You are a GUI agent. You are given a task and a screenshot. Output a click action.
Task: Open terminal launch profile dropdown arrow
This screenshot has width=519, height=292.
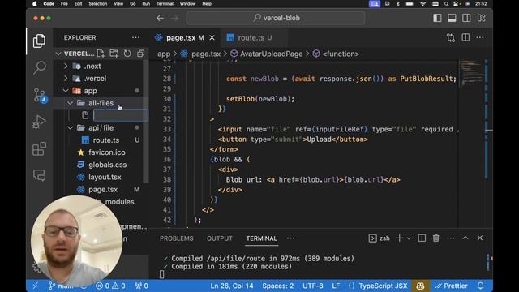[x=409, y=238]
